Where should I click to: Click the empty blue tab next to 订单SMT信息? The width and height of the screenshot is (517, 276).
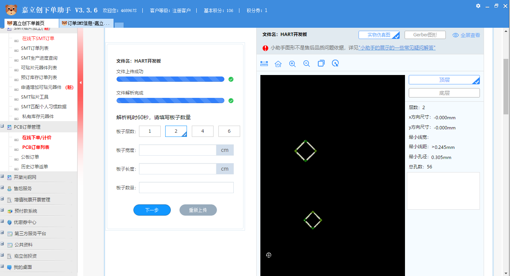[119, 25]
